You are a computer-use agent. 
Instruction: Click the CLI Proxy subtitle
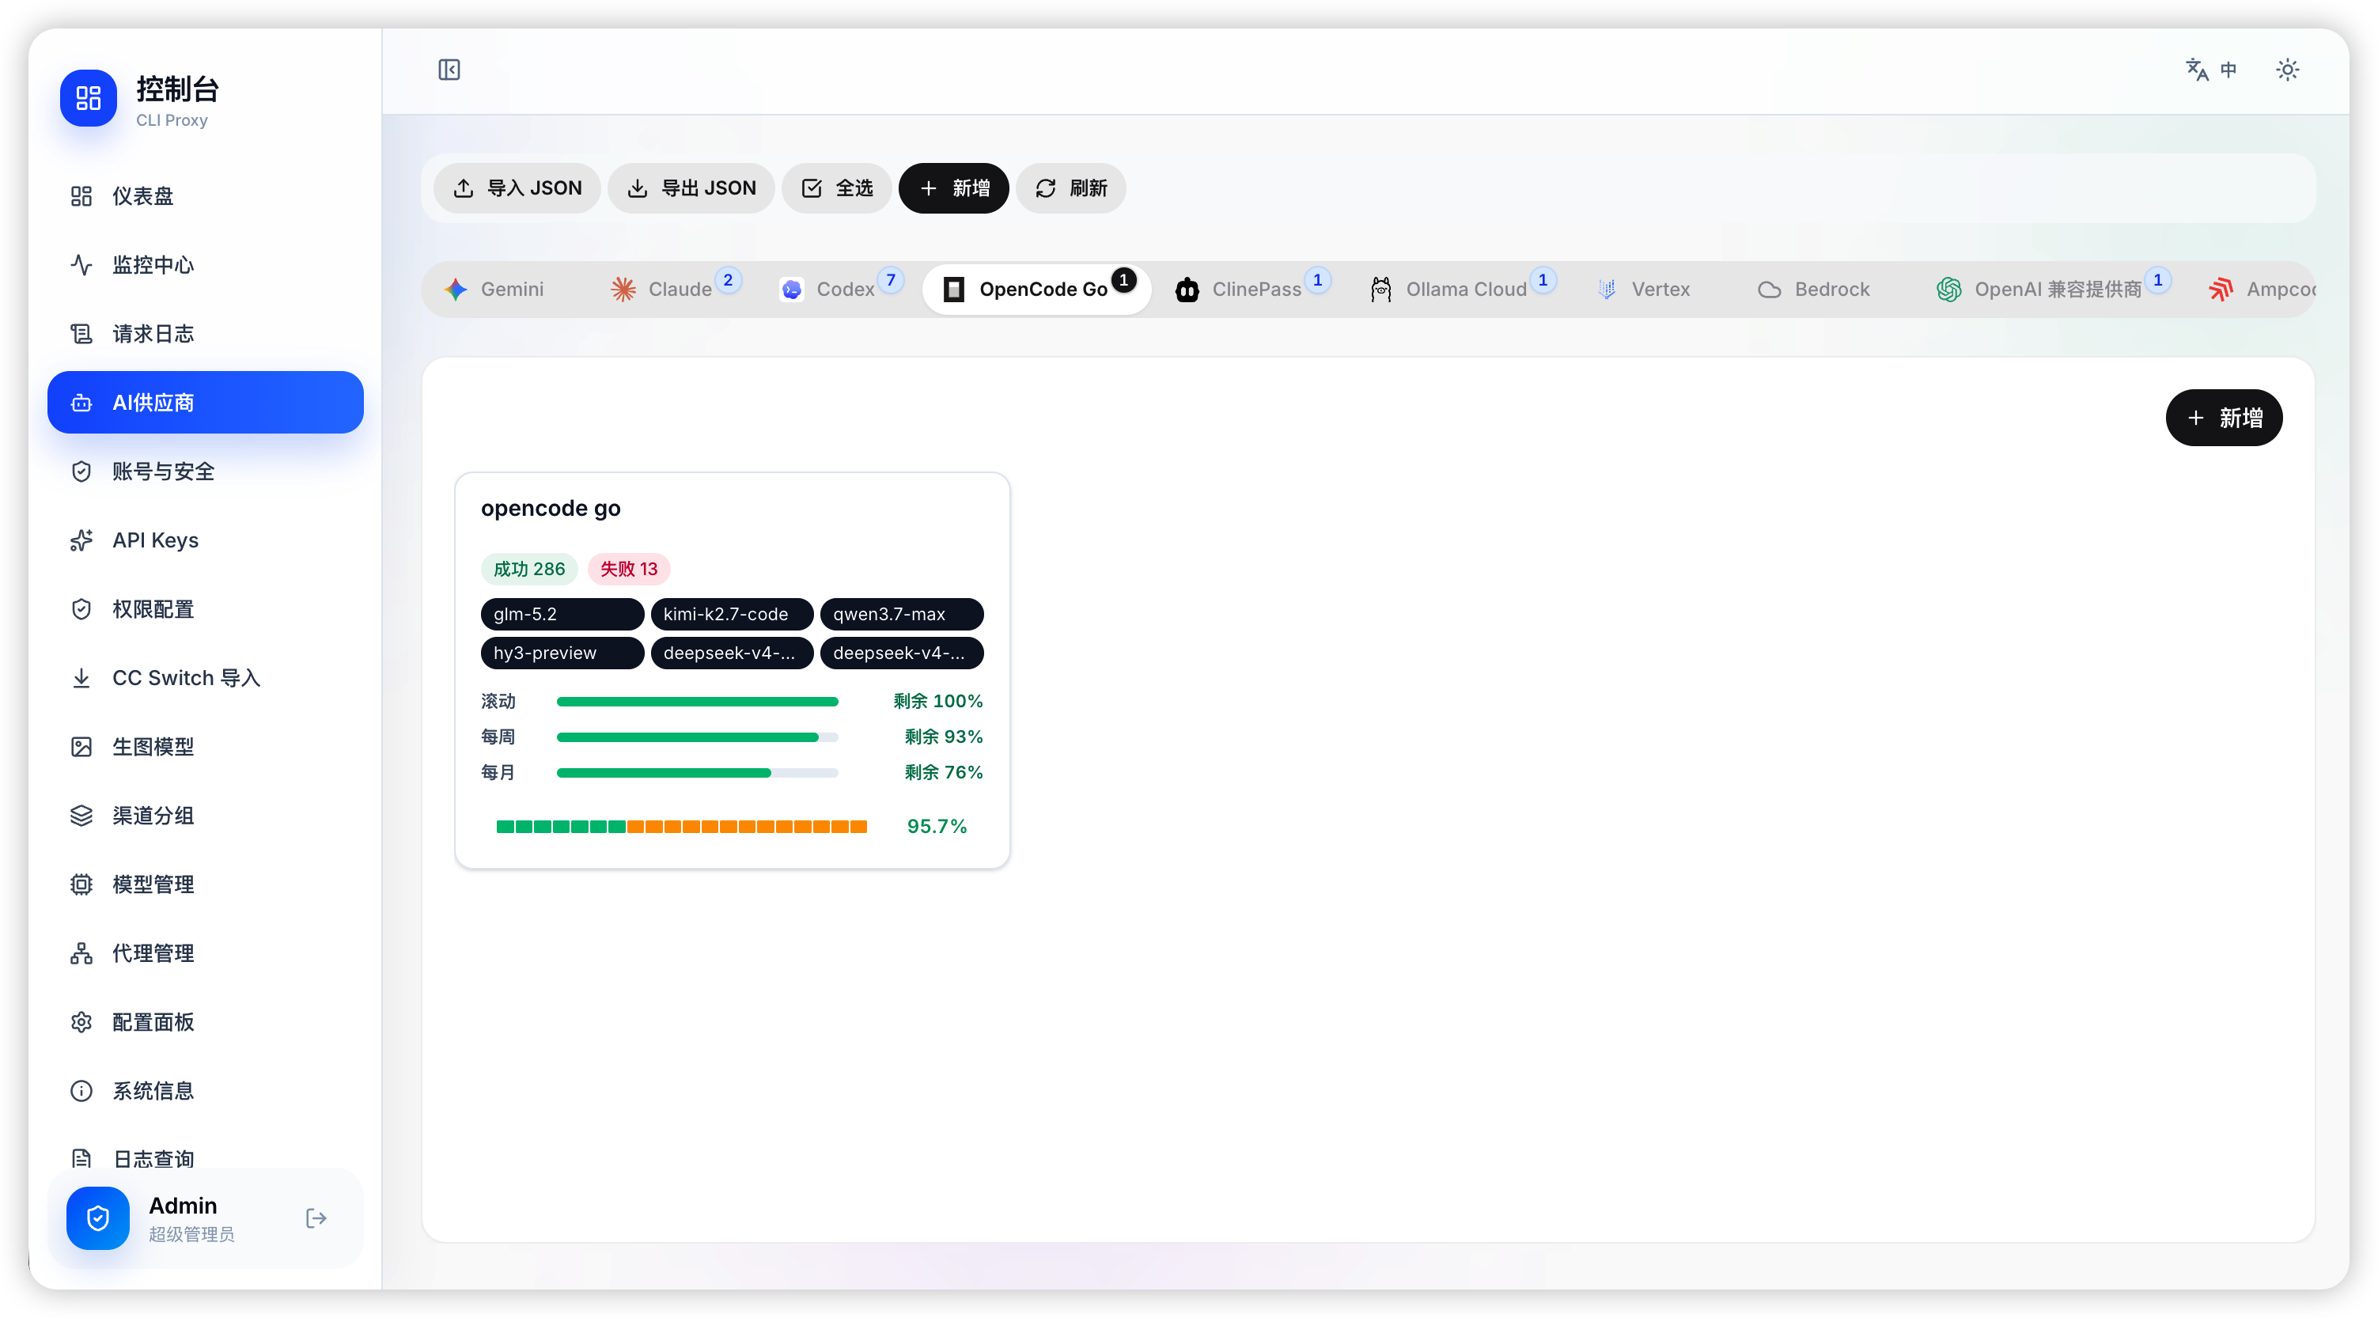172,120
